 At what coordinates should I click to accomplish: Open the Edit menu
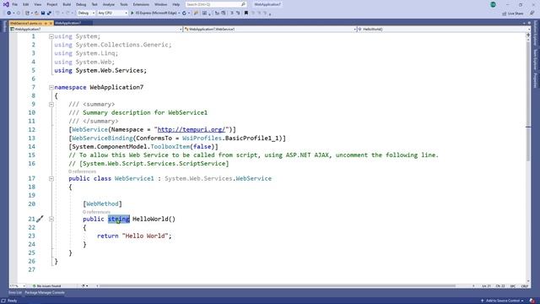click(26, 4)
